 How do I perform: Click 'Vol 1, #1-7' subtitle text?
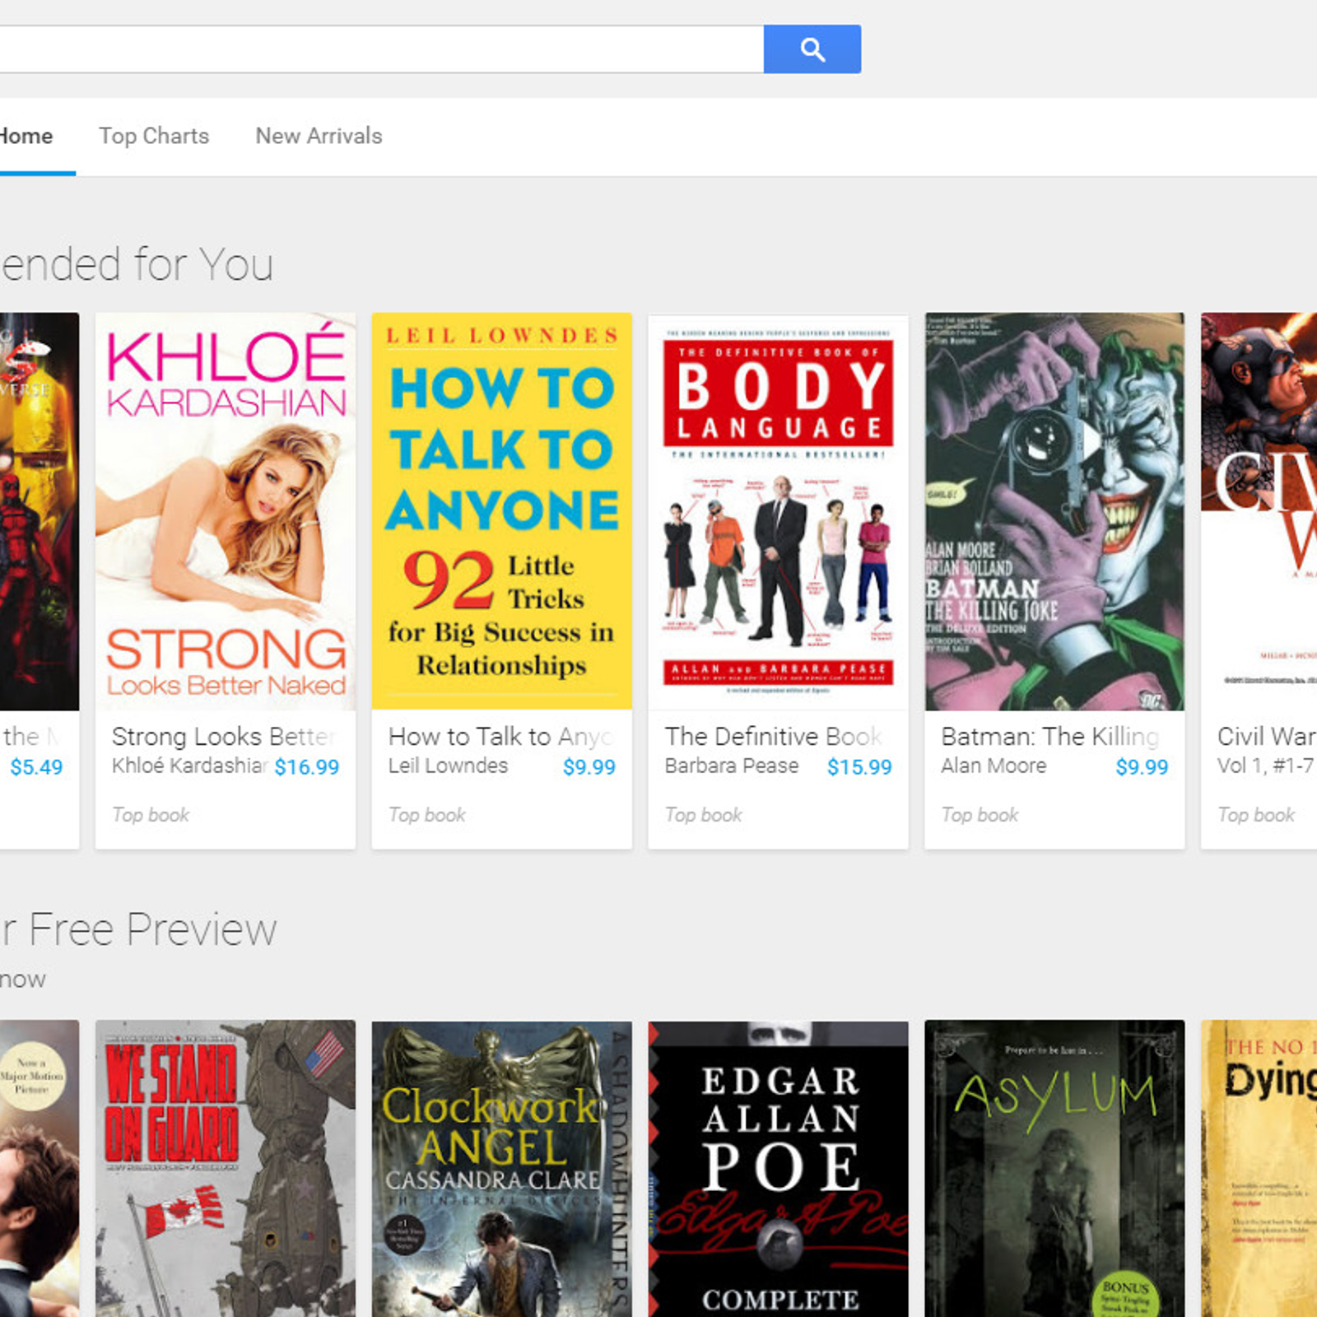pos(1266,766)
